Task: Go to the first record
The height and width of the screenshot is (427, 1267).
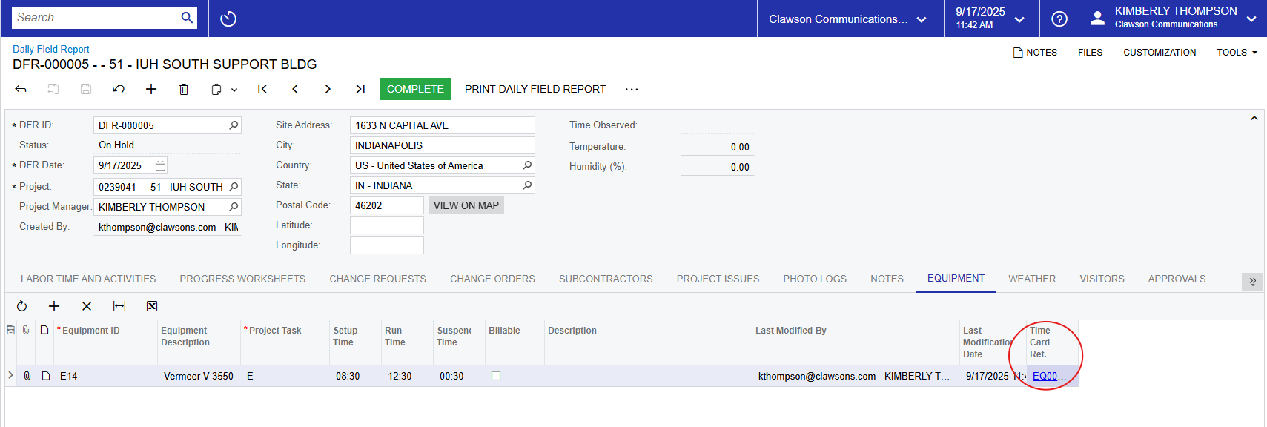Action: coord(262,89)
